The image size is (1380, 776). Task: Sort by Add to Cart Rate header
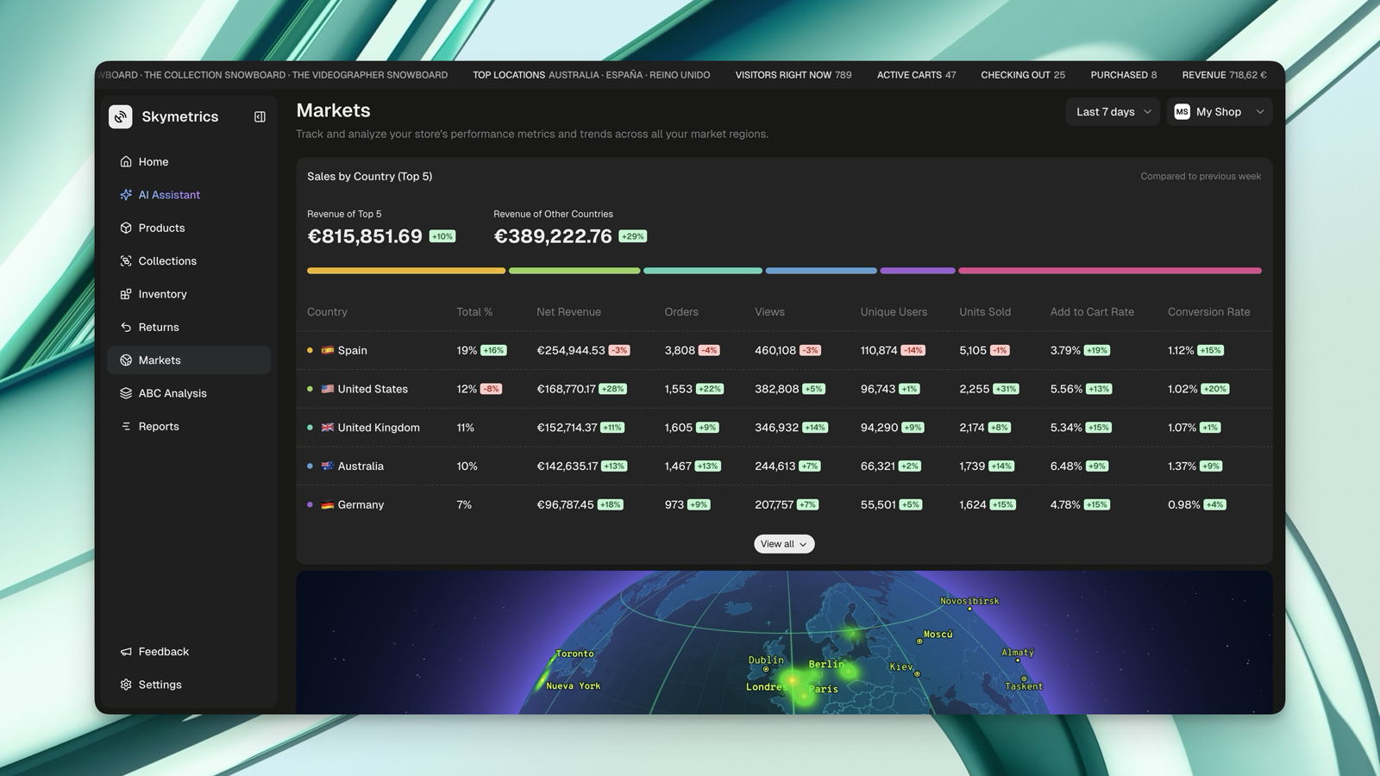(1092, 312)
